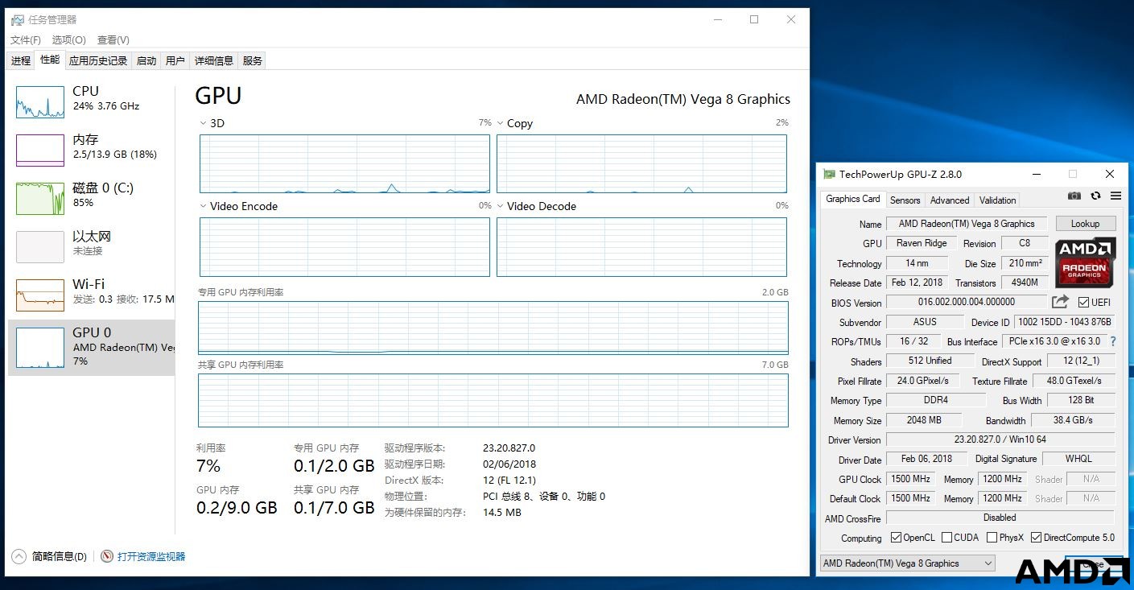
Task: Select the 磁盘 0 (C:) disk item
Action: (x=91, y=199)
